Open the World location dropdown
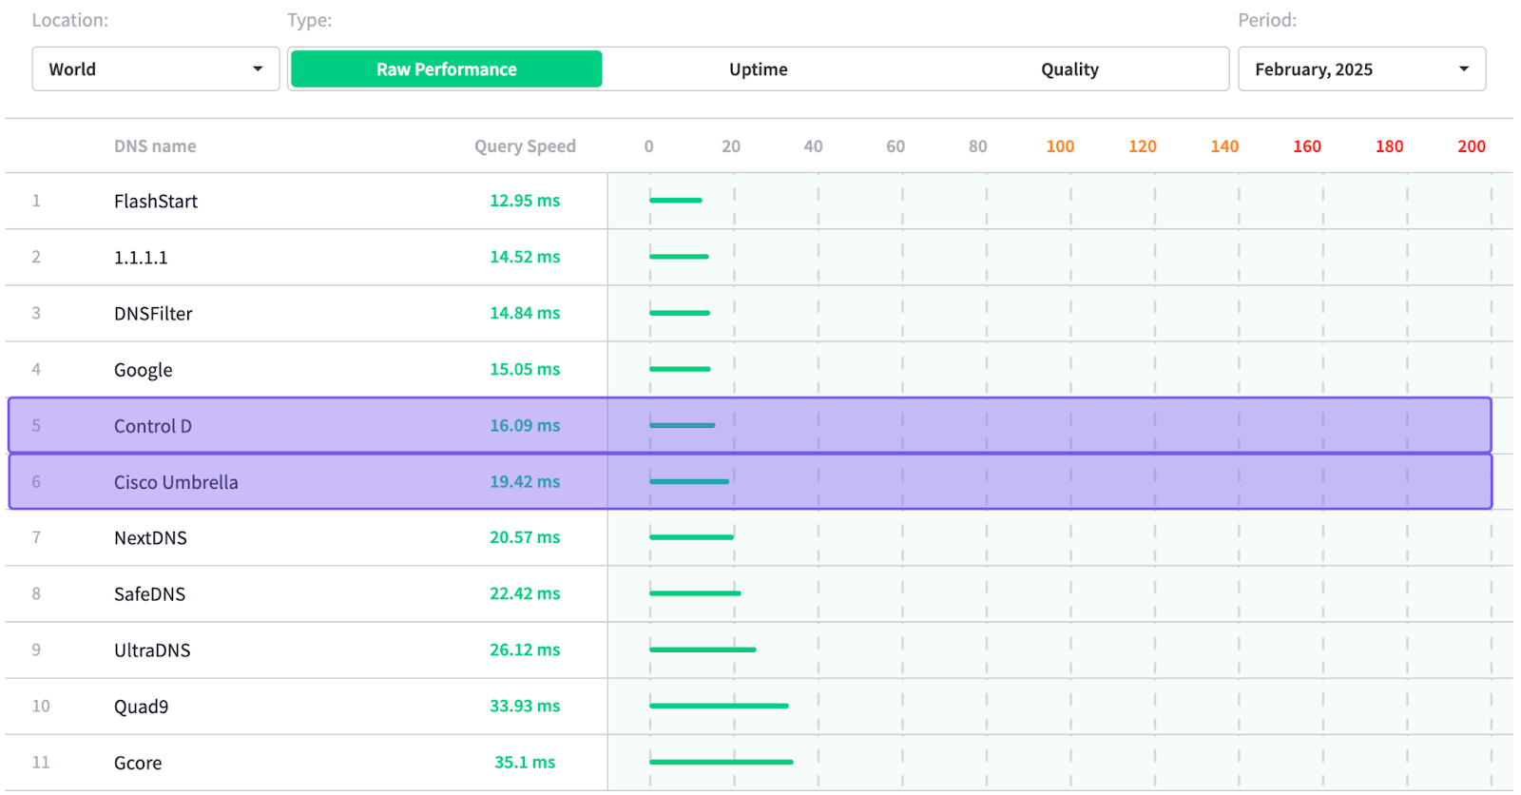 pos(156,69)
